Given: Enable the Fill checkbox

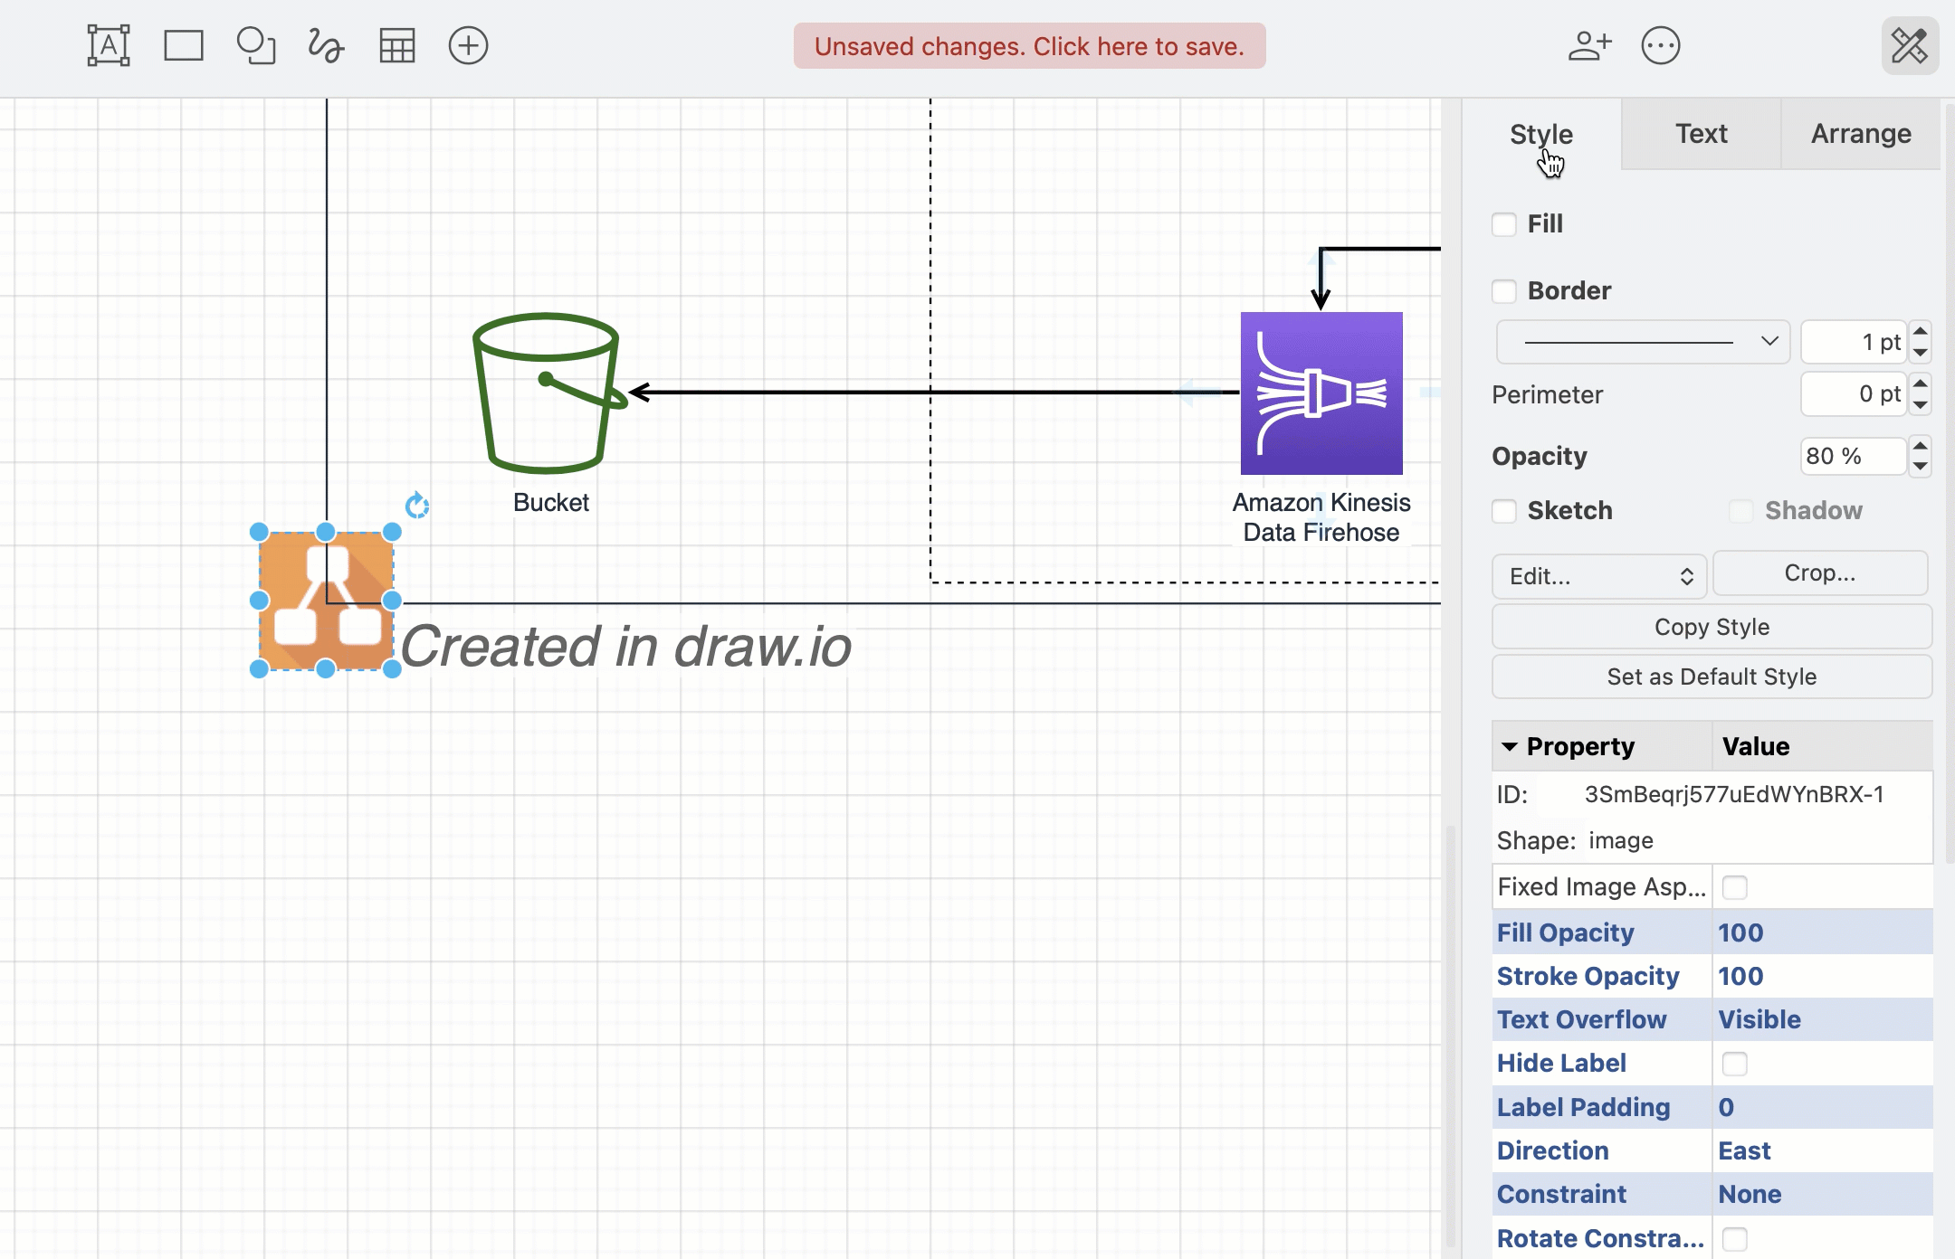Looking at the screenshot, I should click(x=1504, y=223).
